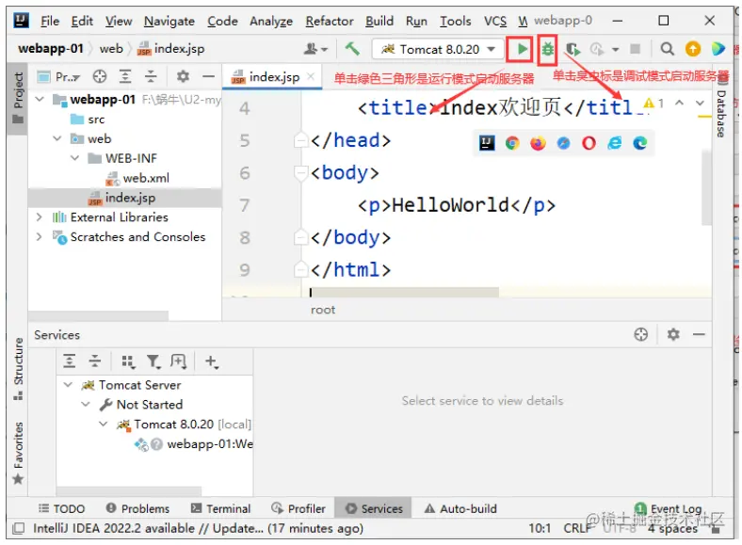This screenshot has height=545, width=742.
Task: Open Project panel settings gear
Action: click(x=183, y=76)
